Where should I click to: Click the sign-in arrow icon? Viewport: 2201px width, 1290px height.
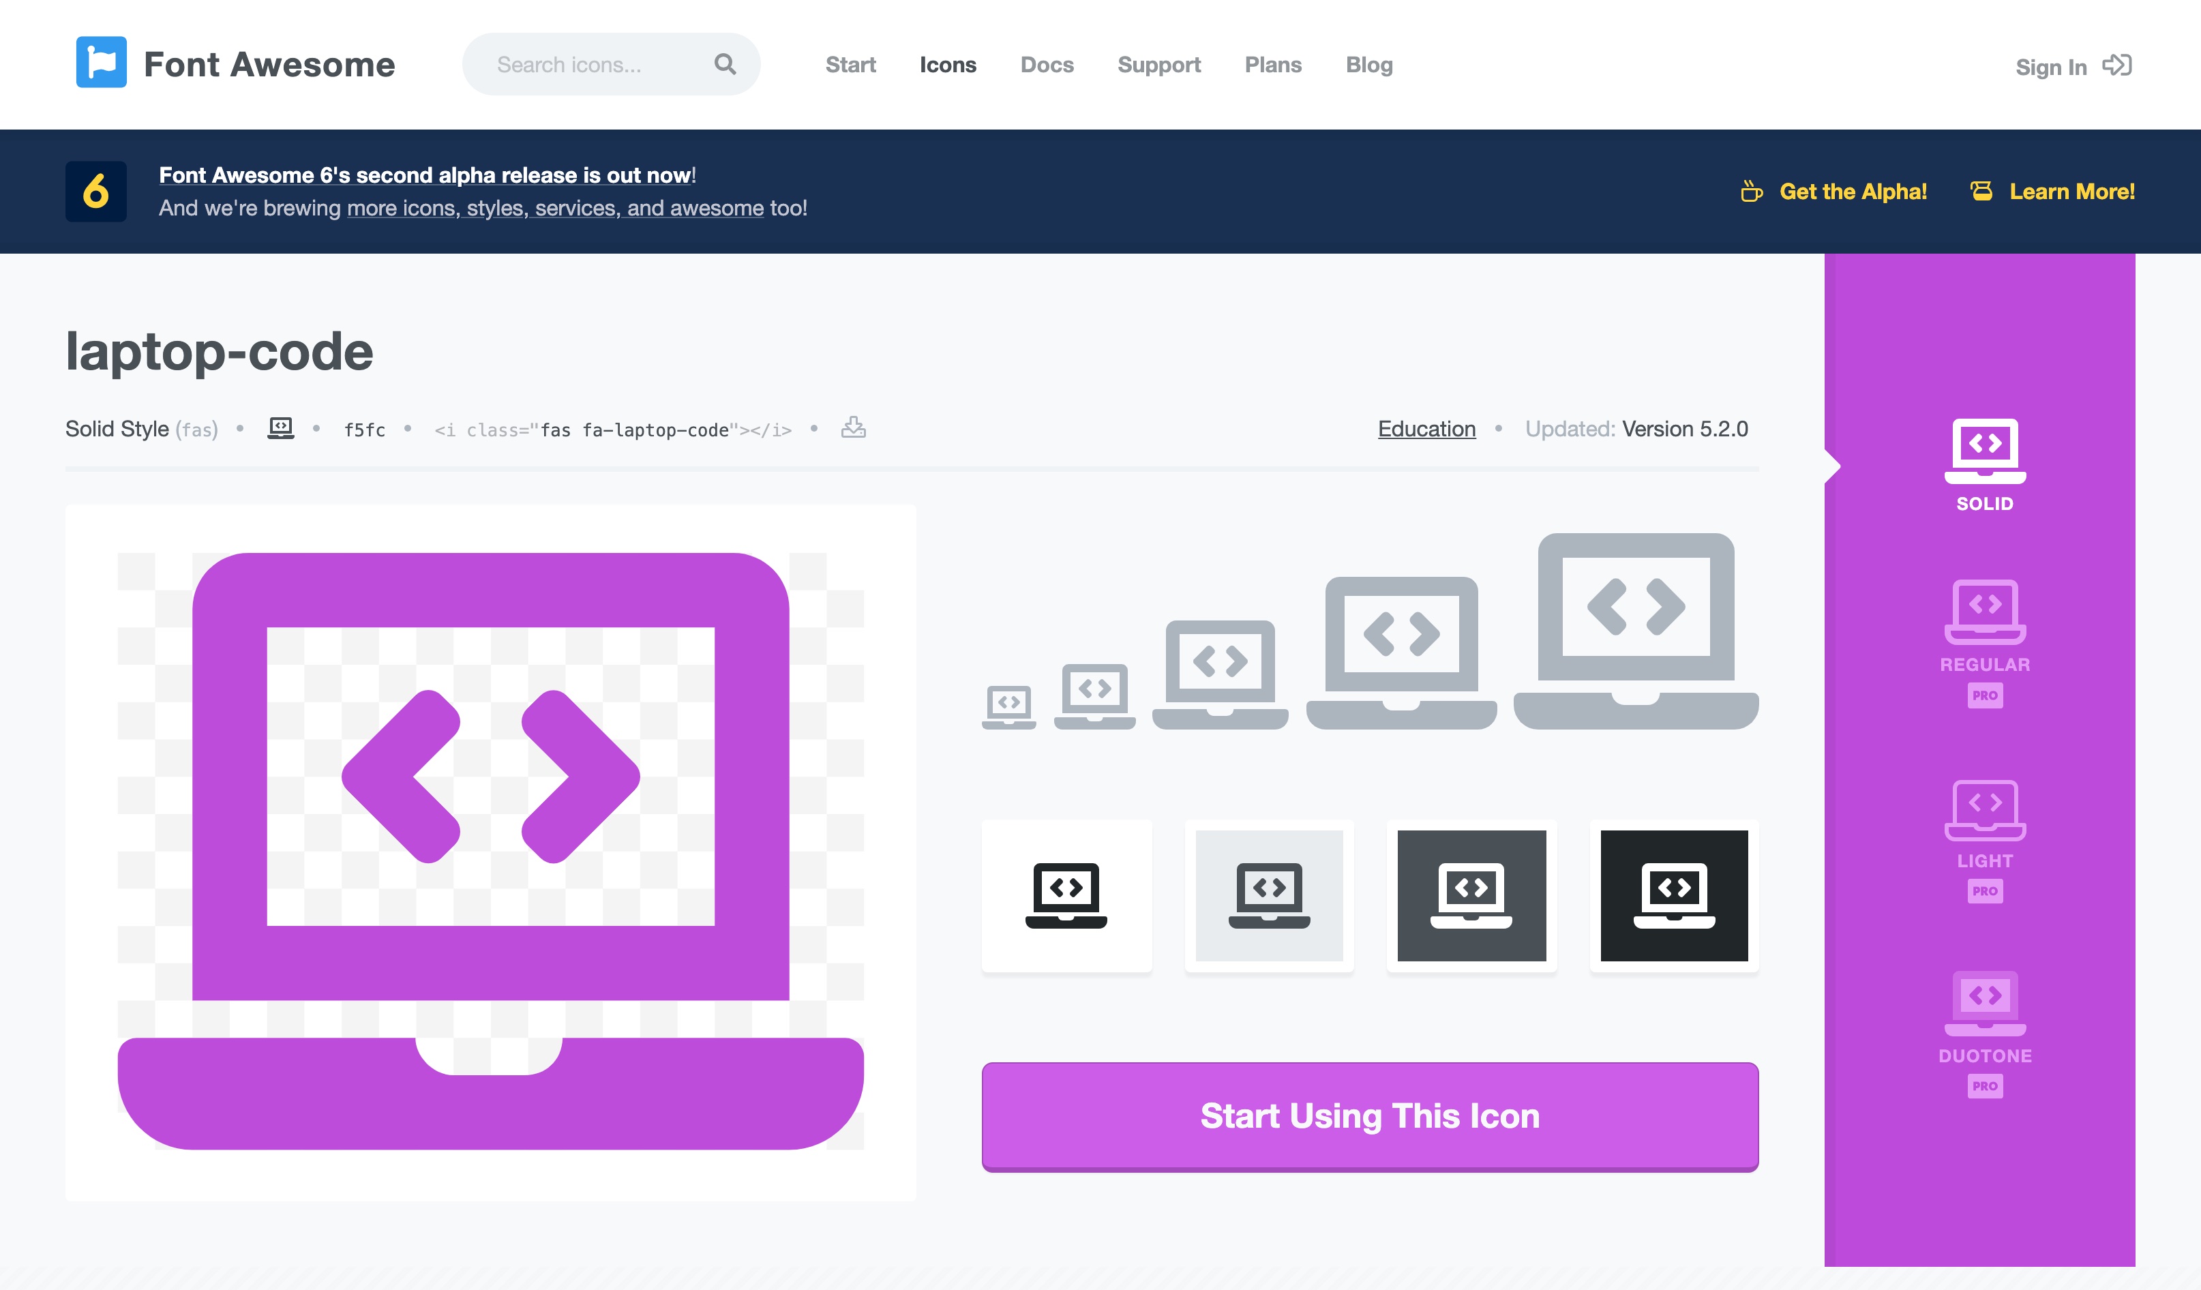2117,65
